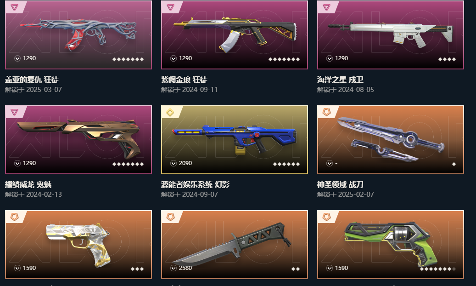Click the 神圣领域 战刀 title text
This screenshot has height=286, width=476.
(340, 185)
